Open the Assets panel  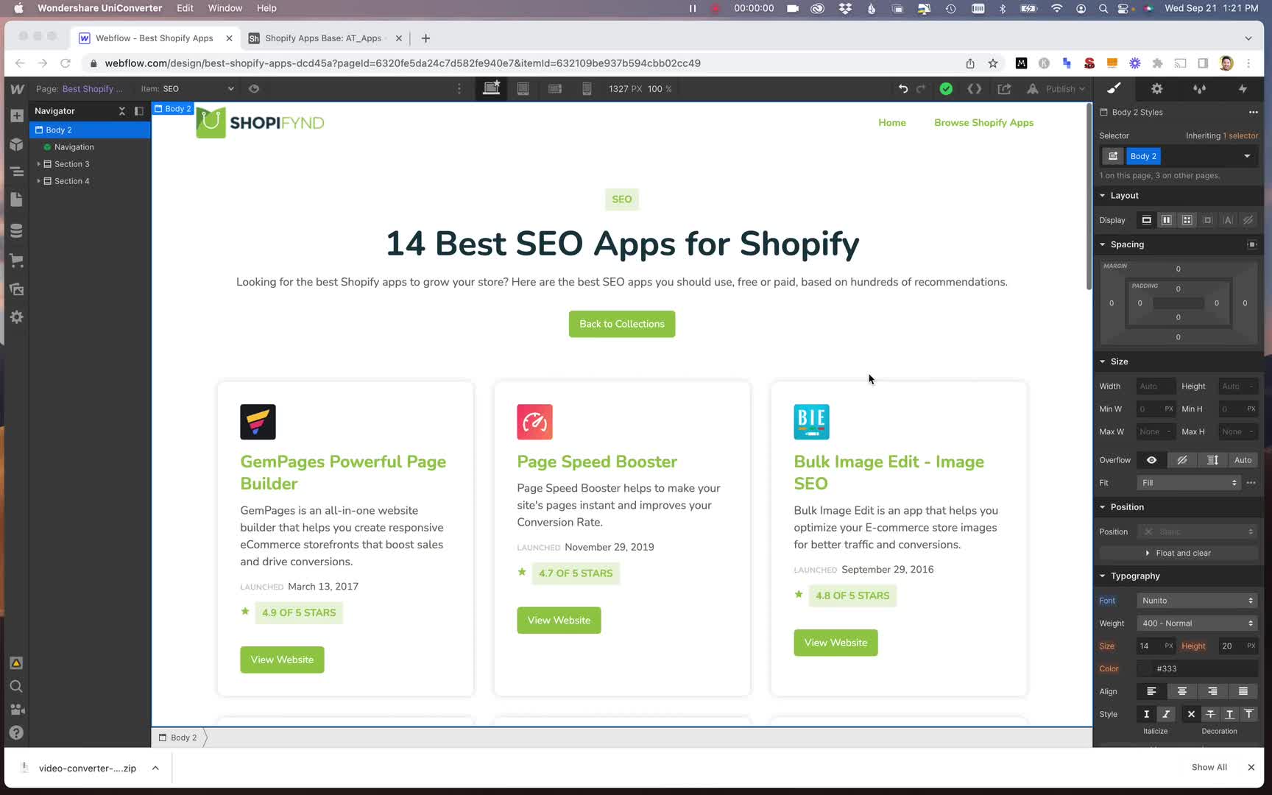(x=17, y=289)
